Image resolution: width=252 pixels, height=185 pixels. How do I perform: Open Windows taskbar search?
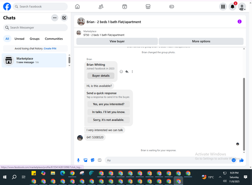click(14, 177)
